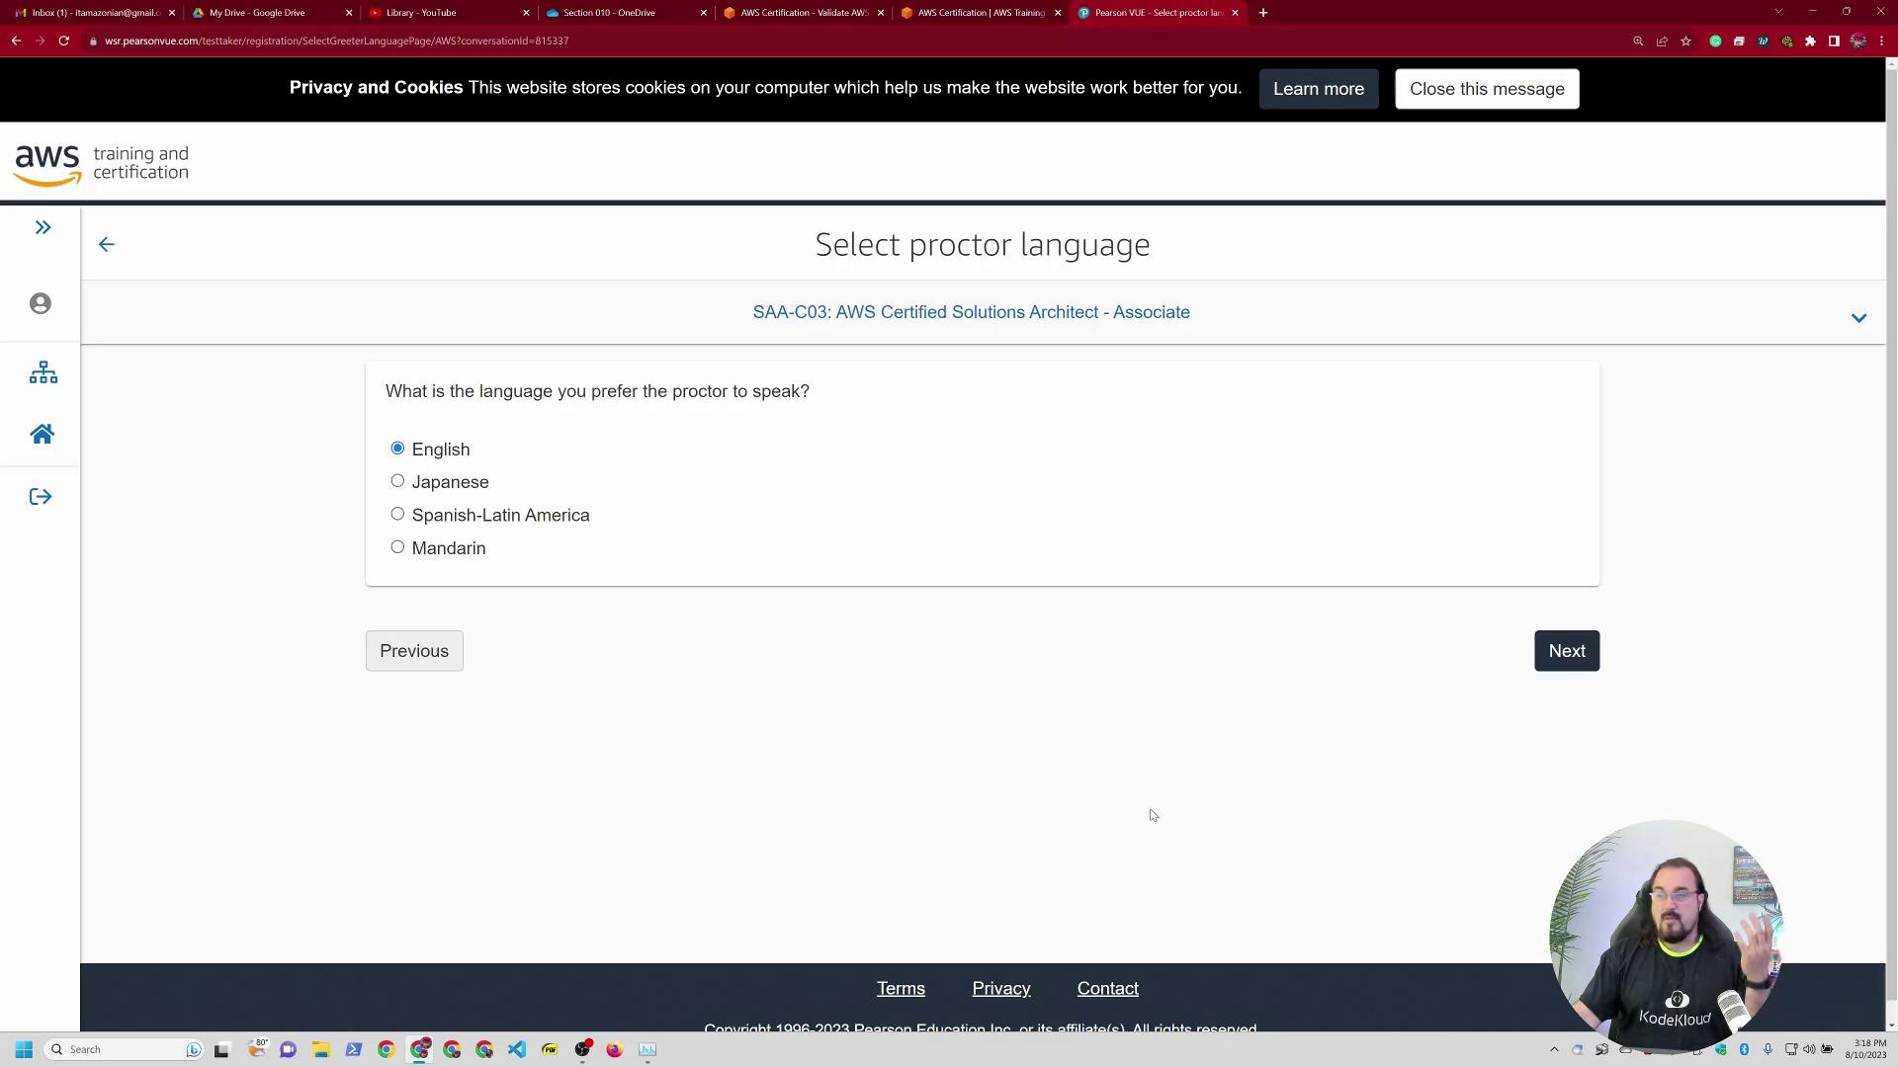Open the user profile icon in sidebar
The width and height of the screenshot is (1898, 1067).
pos(41,303)
